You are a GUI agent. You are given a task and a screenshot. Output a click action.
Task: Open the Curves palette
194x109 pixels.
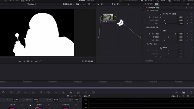pyautogui.click(x=18, y=92)
